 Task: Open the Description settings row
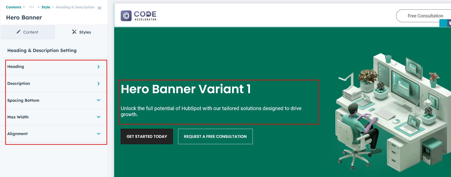tap(54, 84)
